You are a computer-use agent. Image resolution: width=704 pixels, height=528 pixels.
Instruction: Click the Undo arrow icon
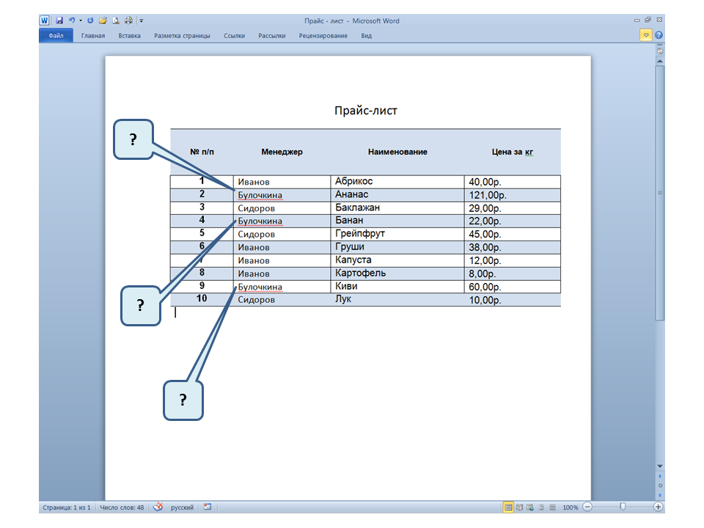click(x=72, y=21)
